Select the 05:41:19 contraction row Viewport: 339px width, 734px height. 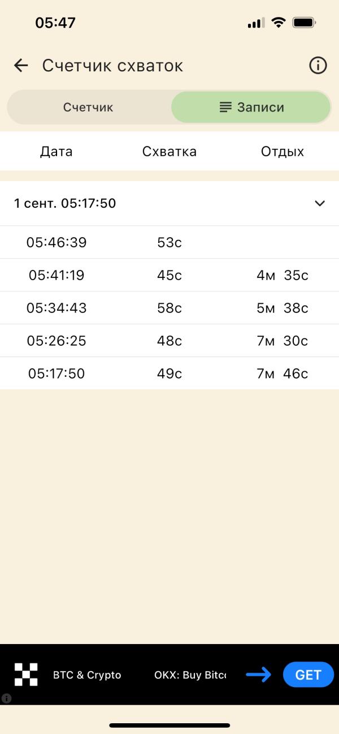pos(169,275)
